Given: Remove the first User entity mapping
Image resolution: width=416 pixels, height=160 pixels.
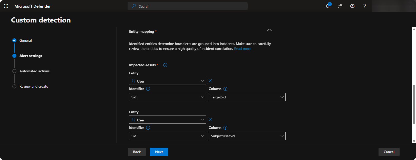Looking at the screenshot, I should click(x=210, y=81).
